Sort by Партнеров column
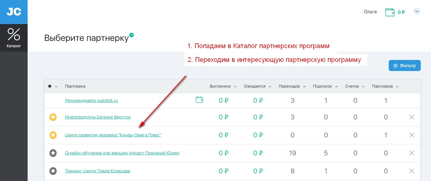The height and width of the screenshot is (181, 431). (385, 86)
